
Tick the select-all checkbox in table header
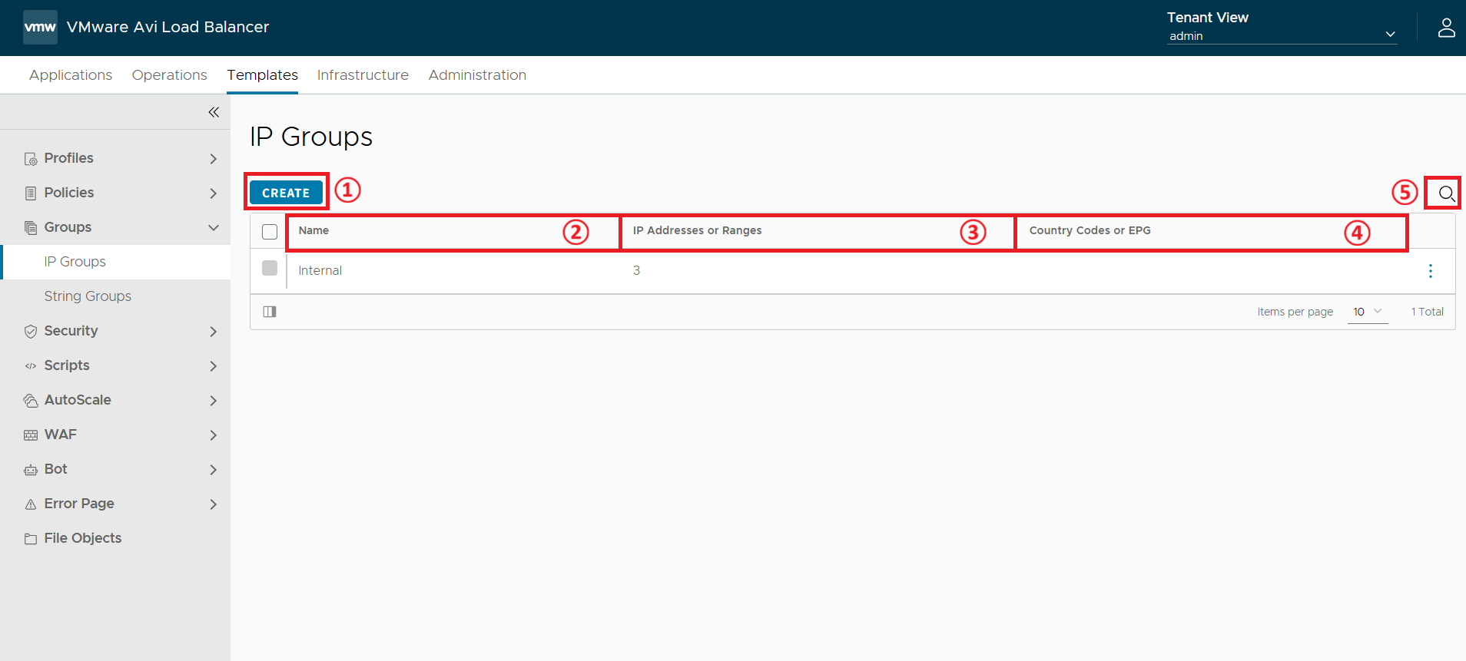[270, 232]
